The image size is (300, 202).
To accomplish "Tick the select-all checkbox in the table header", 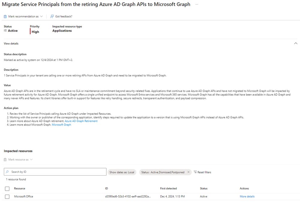I will click(7, 188).
